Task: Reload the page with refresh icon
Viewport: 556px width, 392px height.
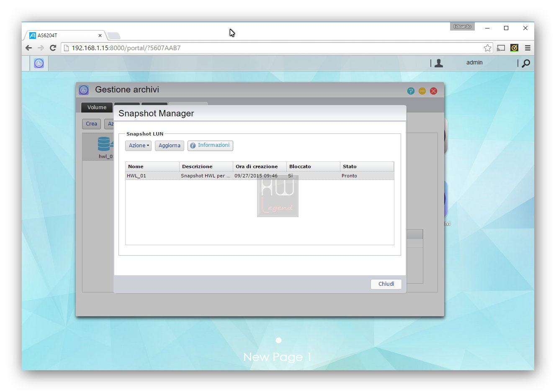Action: click(53, 48)
